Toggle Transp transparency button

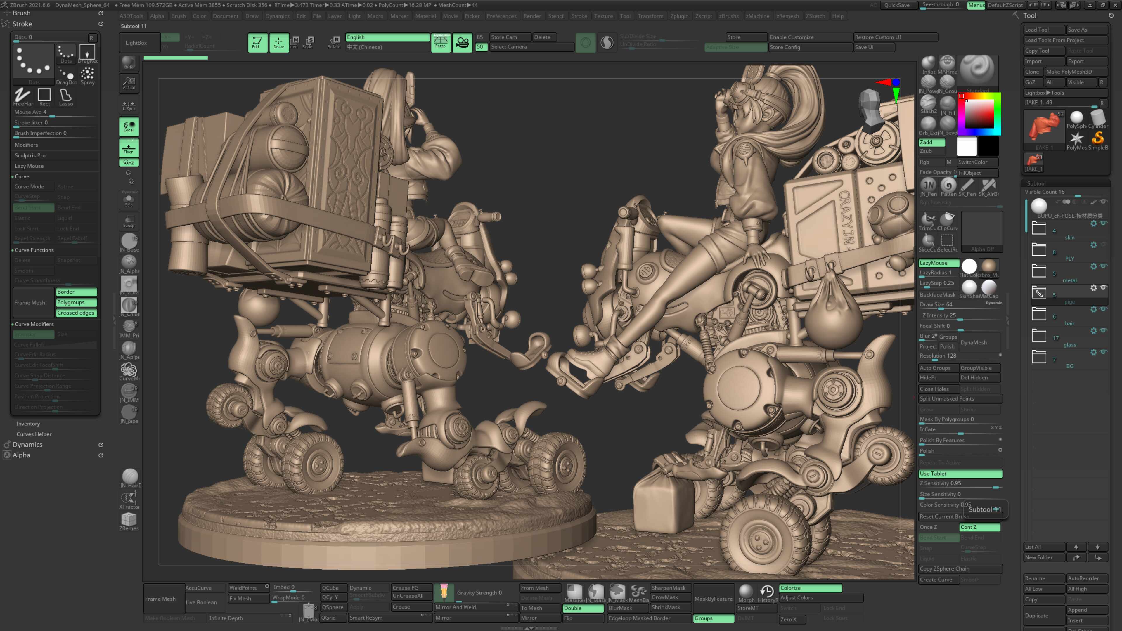(129, 221)
